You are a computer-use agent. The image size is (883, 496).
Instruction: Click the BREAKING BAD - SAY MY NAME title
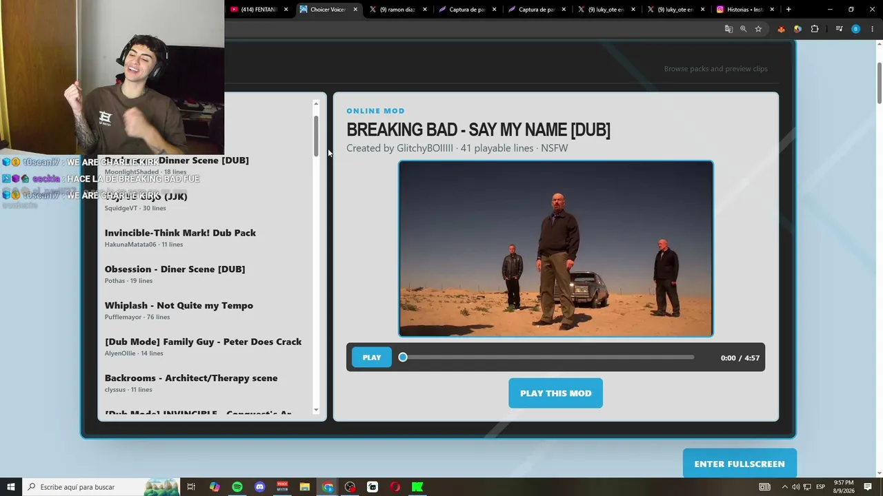[x=478, y=130]
